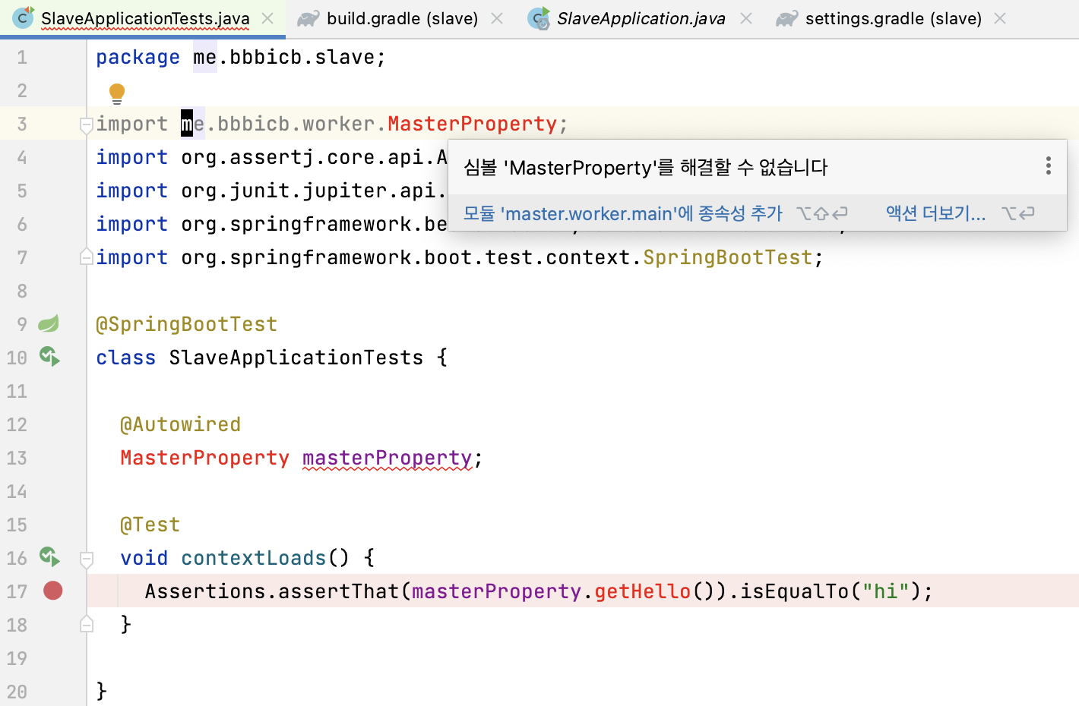Close the SlaveApplication.java tab
This screenshot has width=1079, height=706.
746,18
